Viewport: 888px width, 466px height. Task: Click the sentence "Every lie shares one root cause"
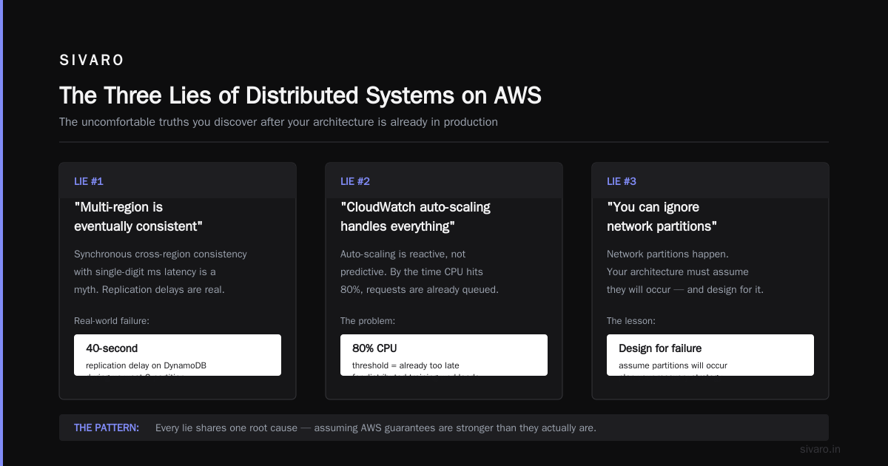376,428
